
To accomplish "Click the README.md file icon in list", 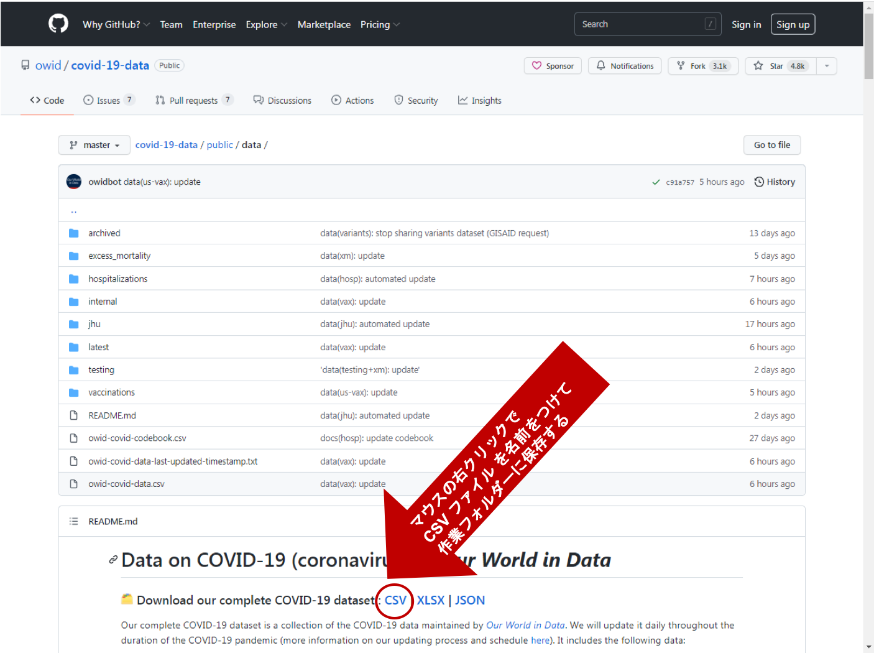I will tap(74, 415).
